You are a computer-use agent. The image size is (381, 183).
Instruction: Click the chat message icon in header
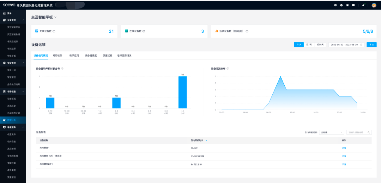(x=353, y=5)
